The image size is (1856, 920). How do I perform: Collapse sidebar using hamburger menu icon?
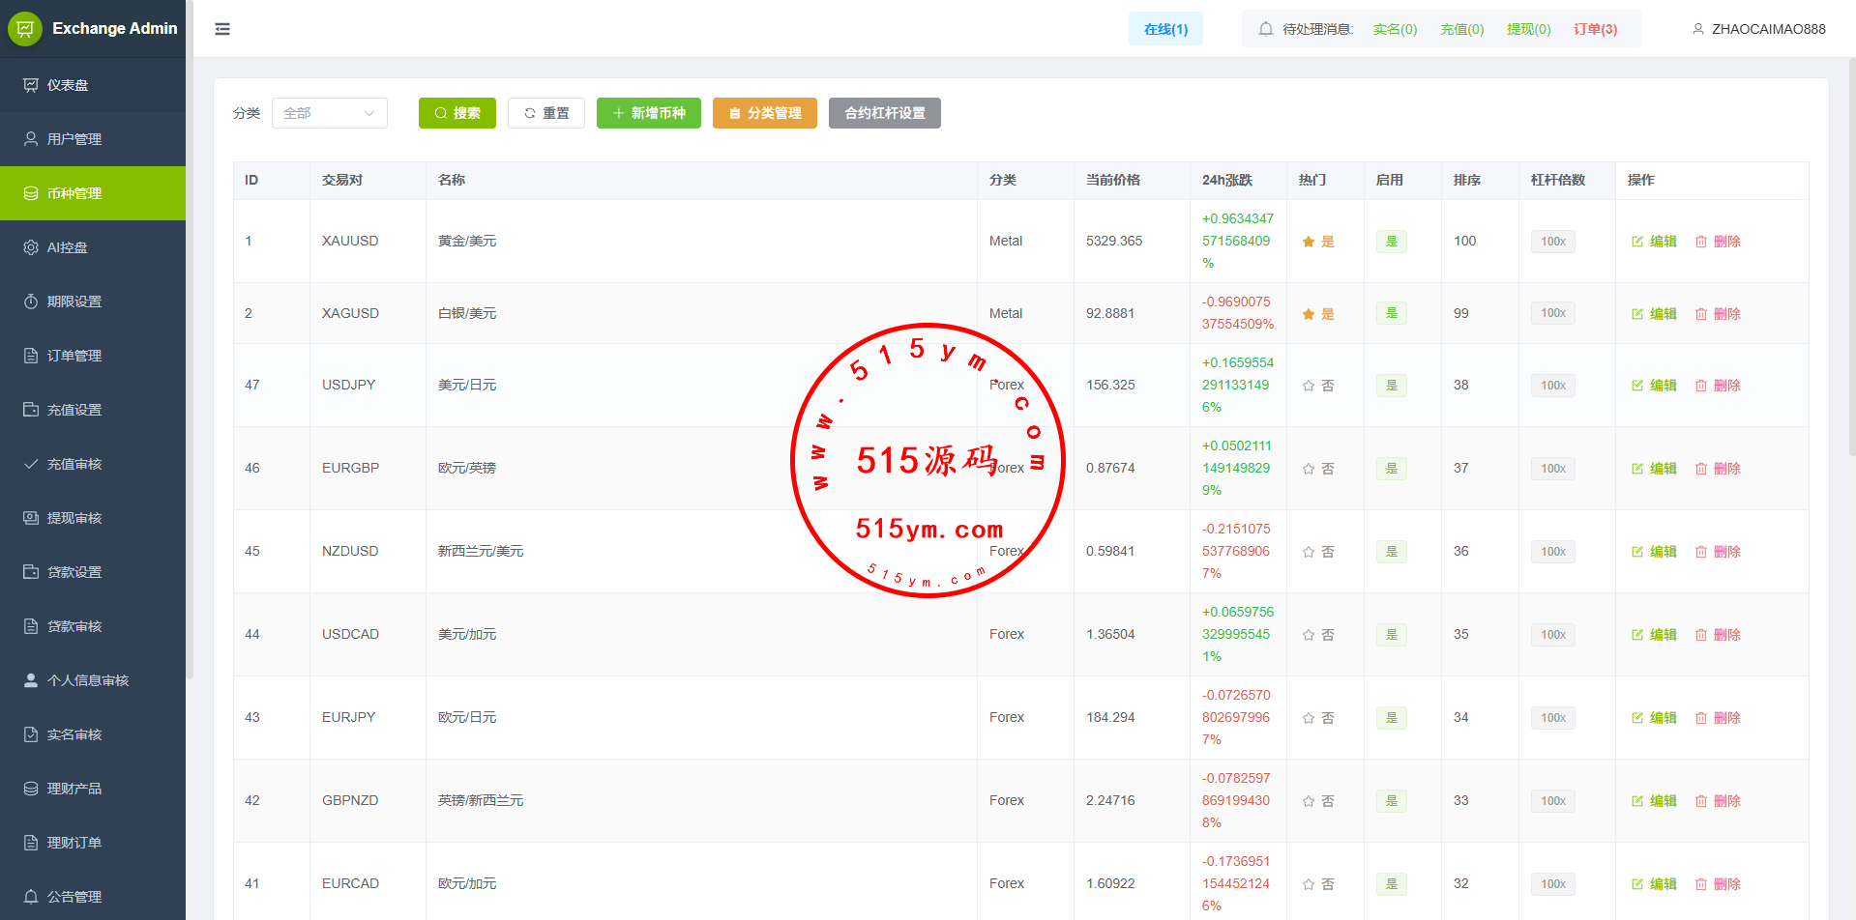222,29
